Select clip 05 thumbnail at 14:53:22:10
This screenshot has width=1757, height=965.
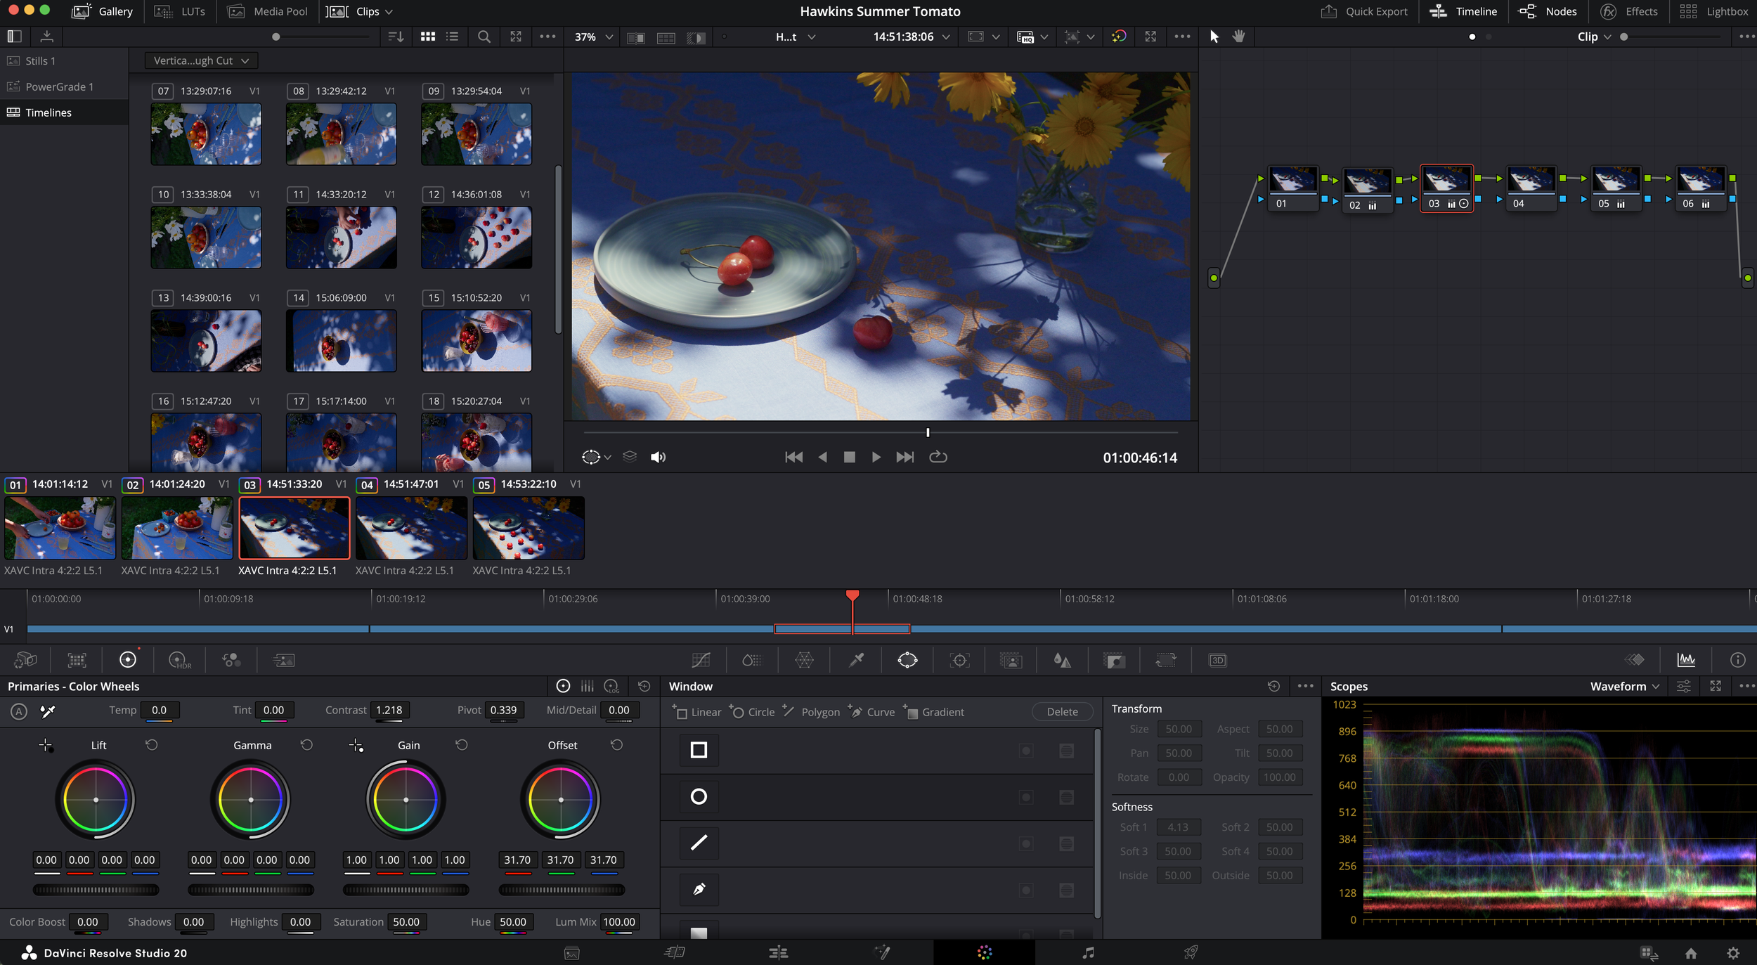[529, 527]
